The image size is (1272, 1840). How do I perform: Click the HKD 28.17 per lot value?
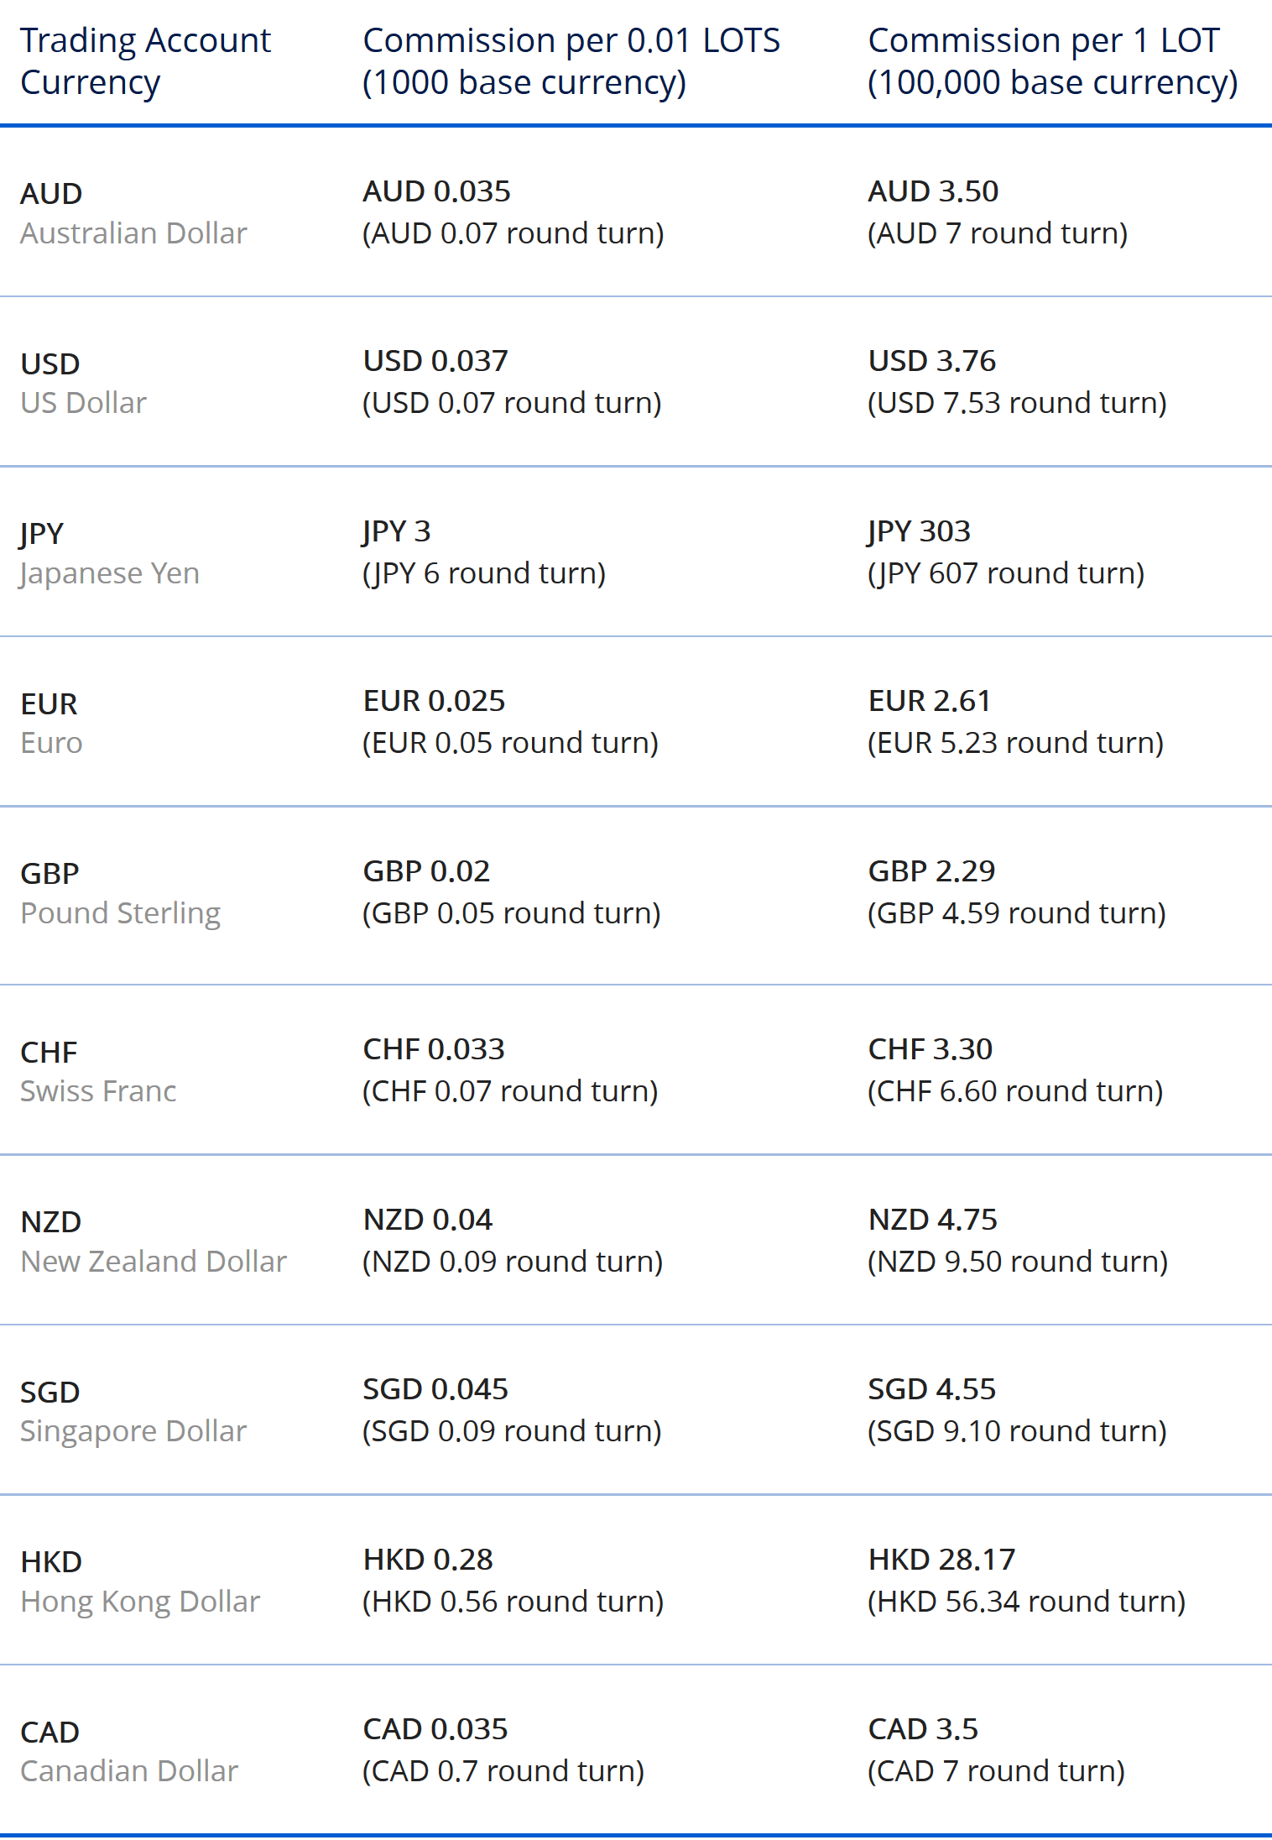pyautogui.click(x=941, y=1560)
